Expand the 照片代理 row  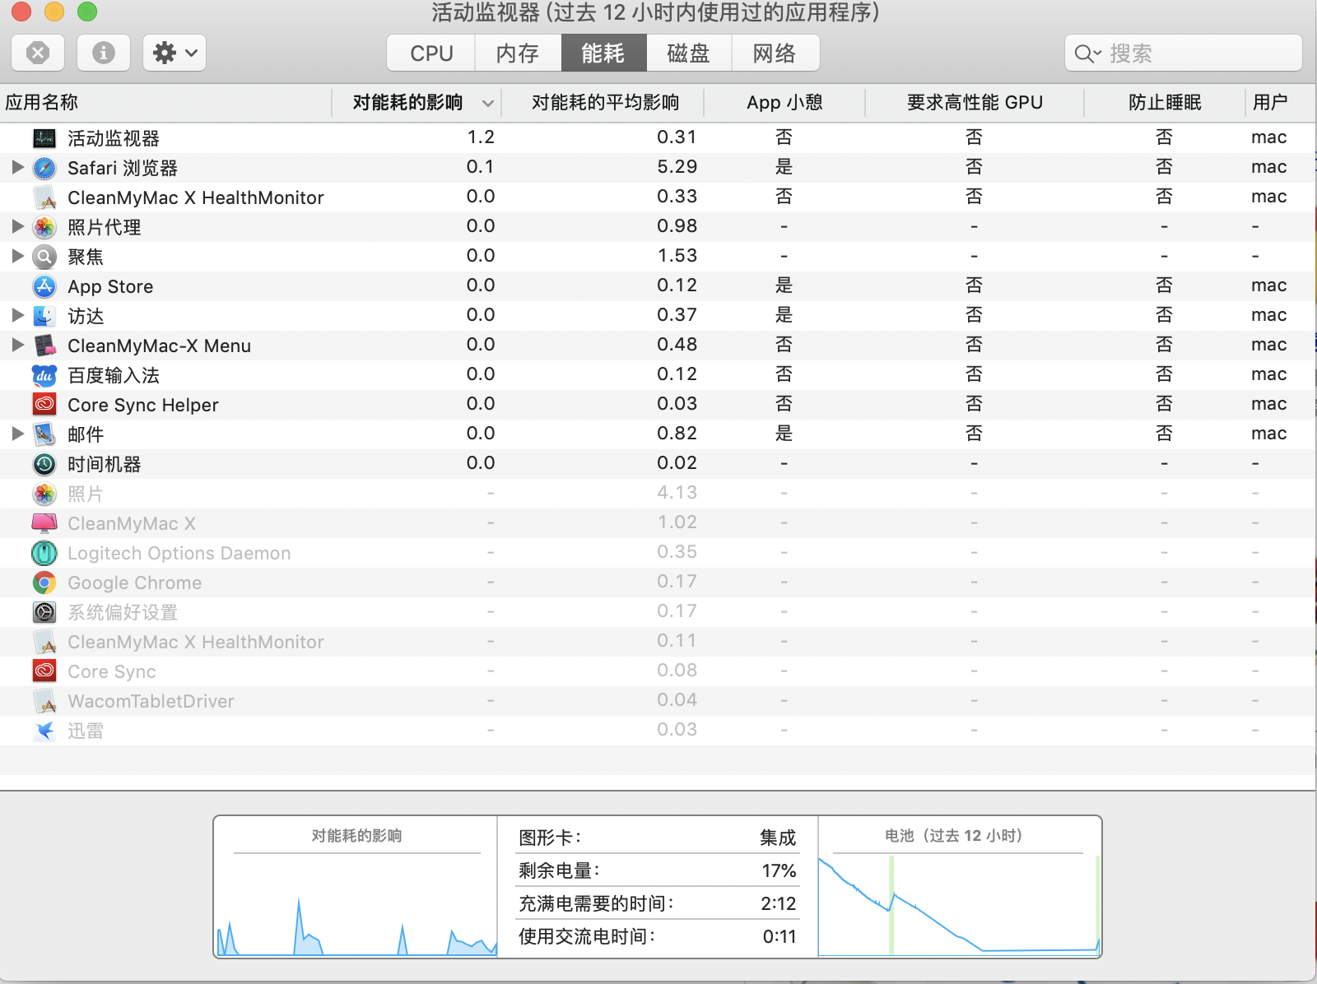click(x=17, y=226)
